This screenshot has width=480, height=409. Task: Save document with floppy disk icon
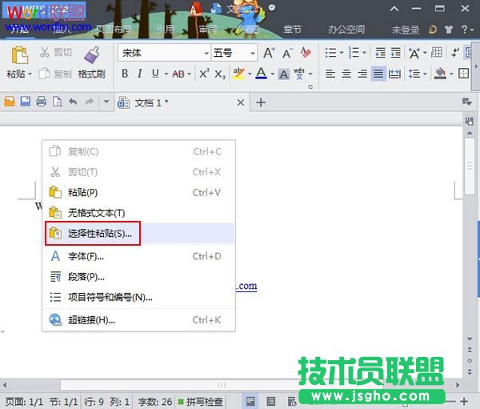(26, 102)
